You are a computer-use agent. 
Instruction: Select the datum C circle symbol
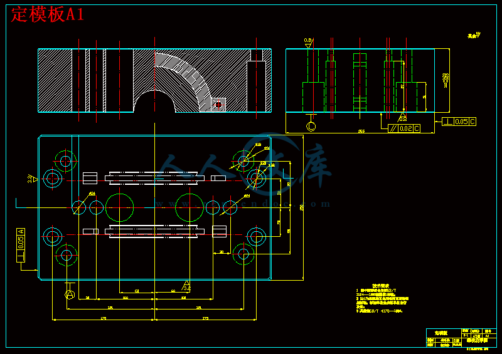tap(311, 126)
